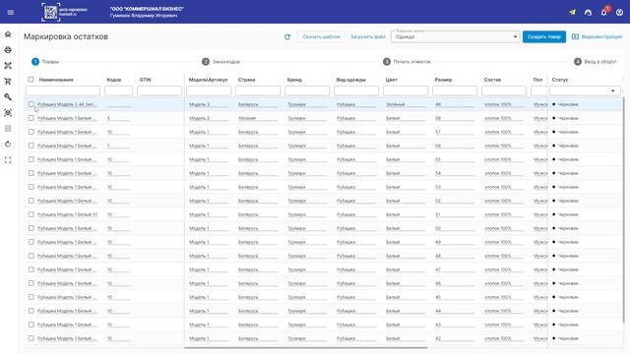Click the Вид одежды filter field

pyautogui.click(x=356, y=90)
